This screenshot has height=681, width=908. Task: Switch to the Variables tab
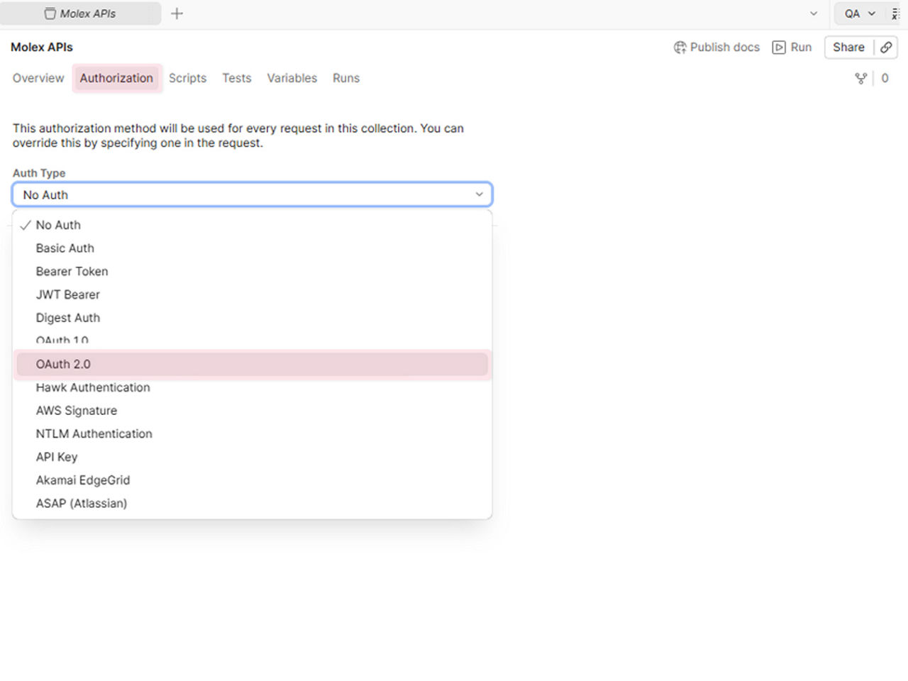[x=292, y=78]
